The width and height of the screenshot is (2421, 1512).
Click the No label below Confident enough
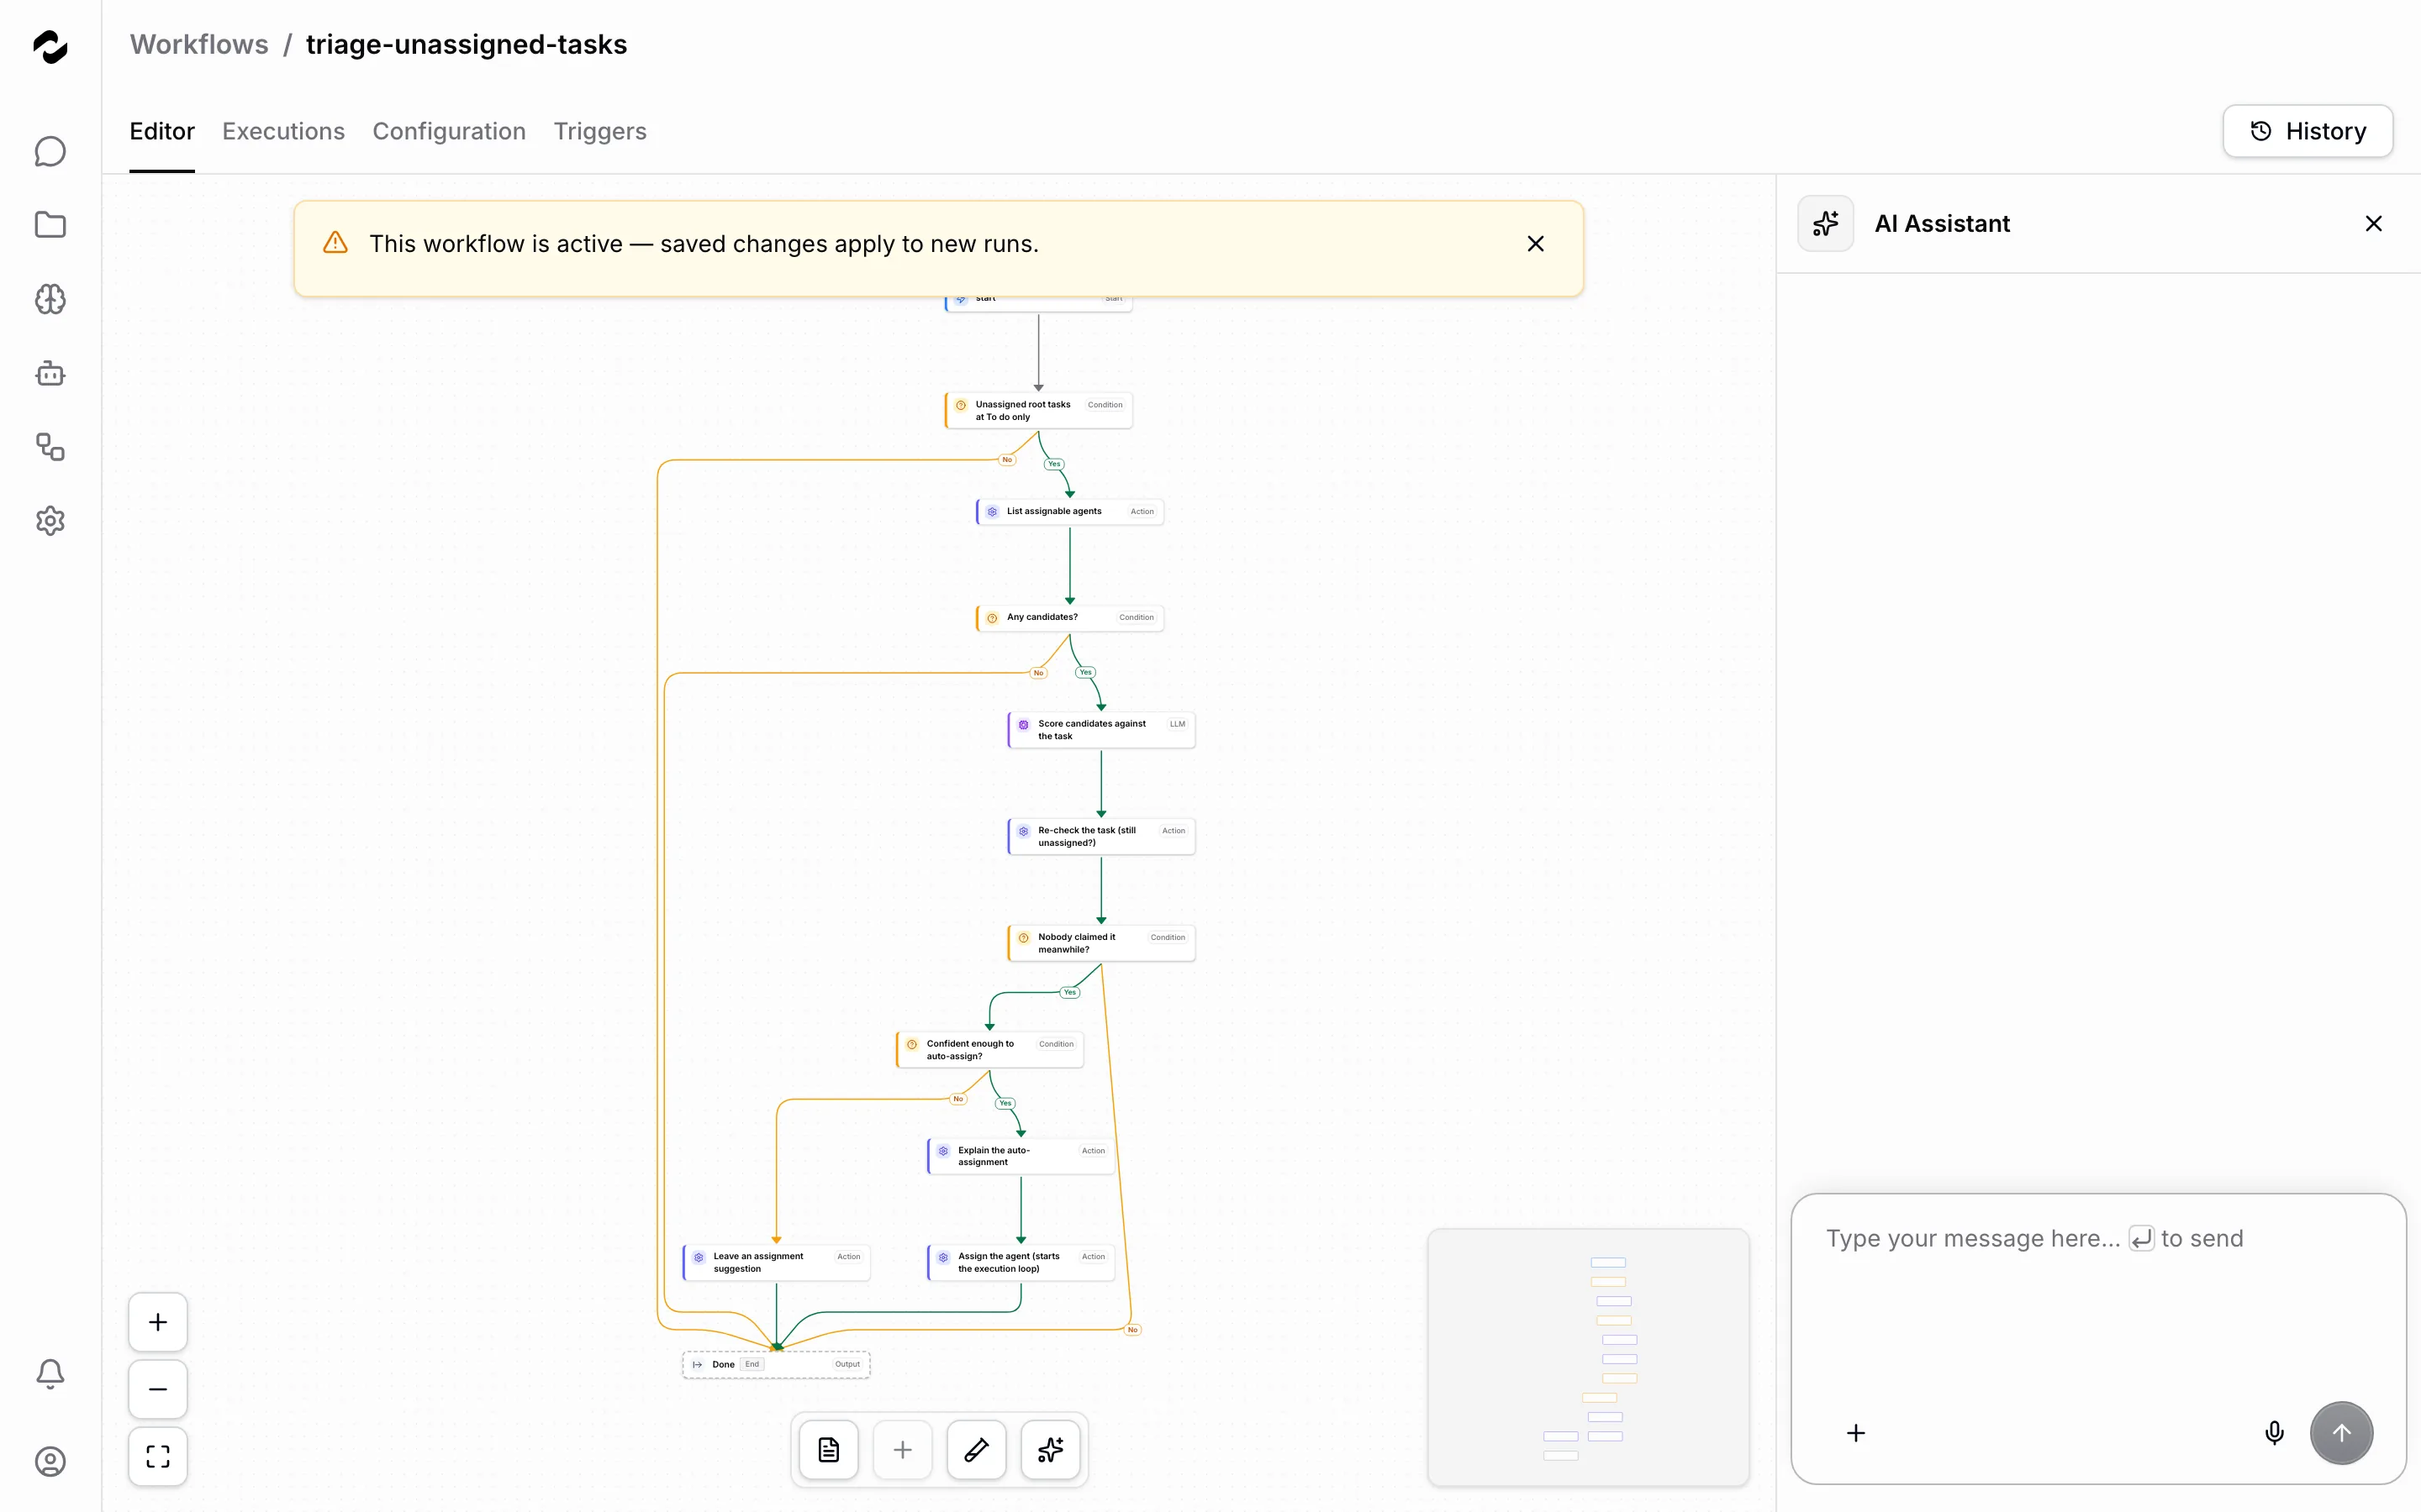pos(958,1099)
